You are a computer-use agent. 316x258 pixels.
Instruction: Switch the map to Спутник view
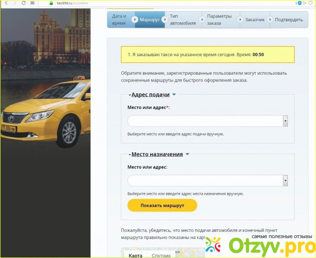point(161,255)
